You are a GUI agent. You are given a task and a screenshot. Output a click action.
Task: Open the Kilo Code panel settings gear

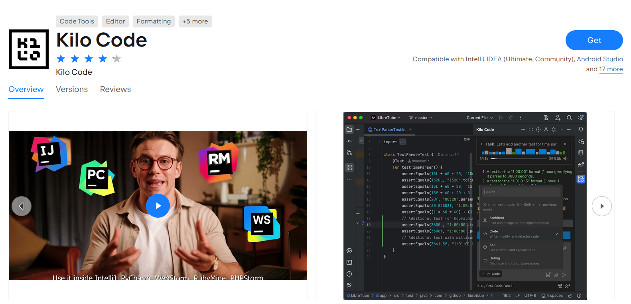(x=554, y=130)
